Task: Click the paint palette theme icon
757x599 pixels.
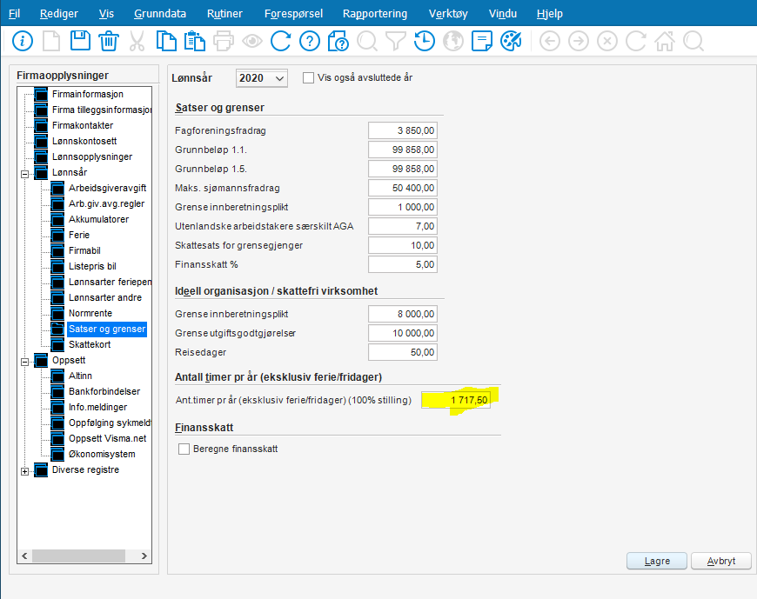Action: (x=510, y=41)
